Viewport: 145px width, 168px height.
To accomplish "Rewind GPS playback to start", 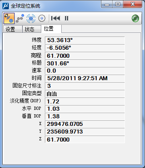I will click(56, 18).
